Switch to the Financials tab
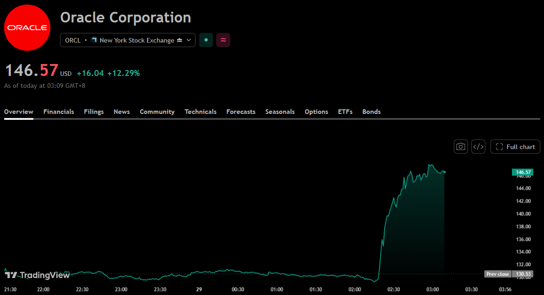The height and width of the screenshot is (295, 544). point(59,112)
